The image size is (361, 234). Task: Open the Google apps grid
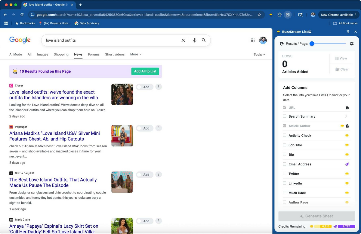tap(253, 40)
